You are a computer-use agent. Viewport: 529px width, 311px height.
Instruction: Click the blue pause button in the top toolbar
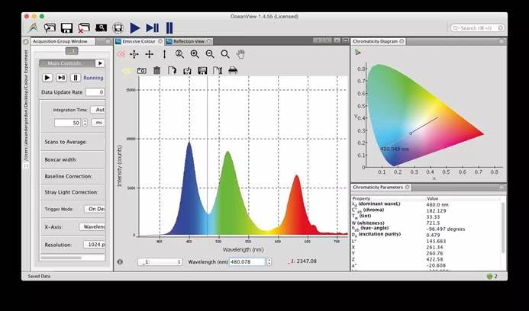(x=169, y=28)
